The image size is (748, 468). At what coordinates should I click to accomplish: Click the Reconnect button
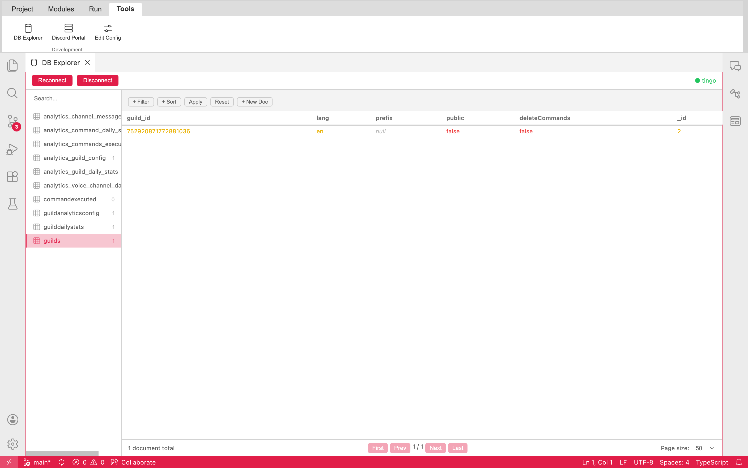click(x=52, y=80)
